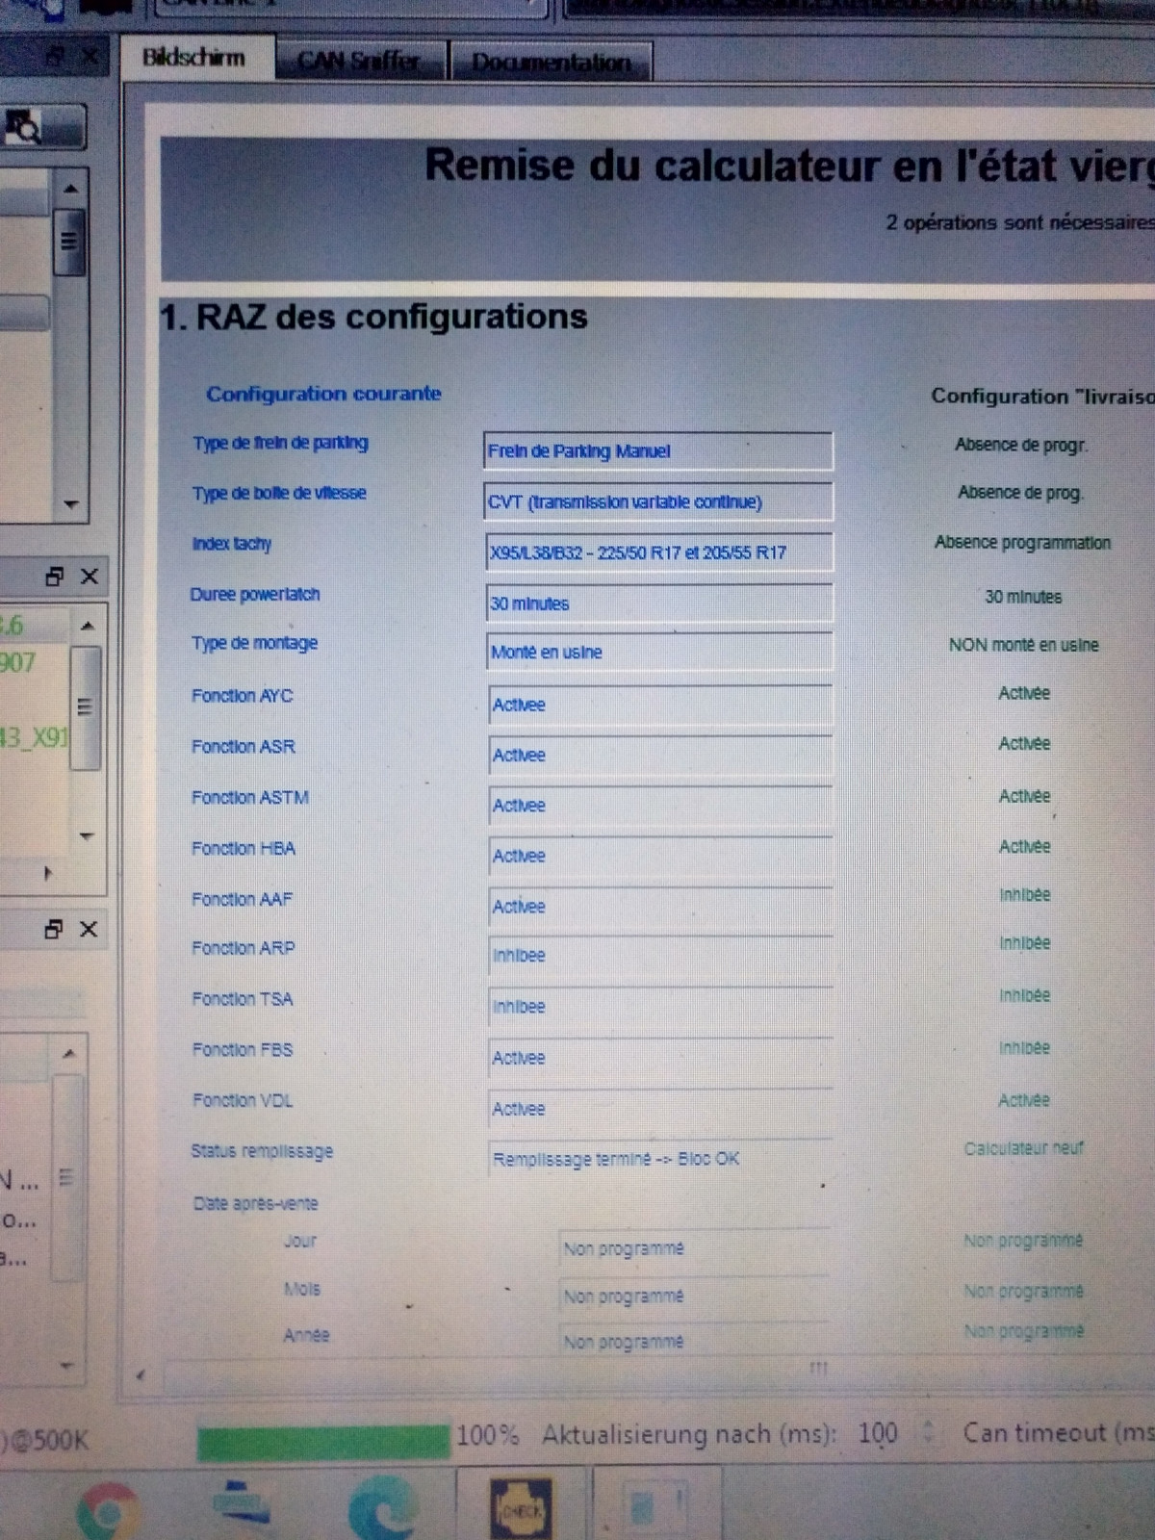Screen dimensions: 1155x1540
Task: Click the Aktualisierung nach (ms) value 100
Action: click(x=878, y=1433)
